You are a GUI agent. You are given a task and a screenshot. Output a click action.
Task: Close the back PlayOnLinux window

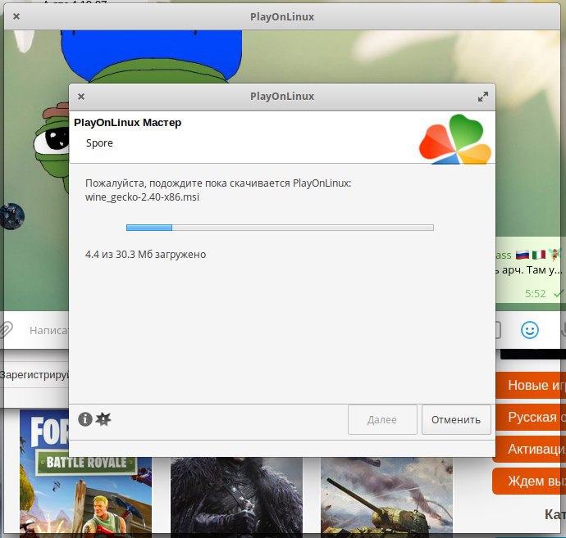pos(16,16)
